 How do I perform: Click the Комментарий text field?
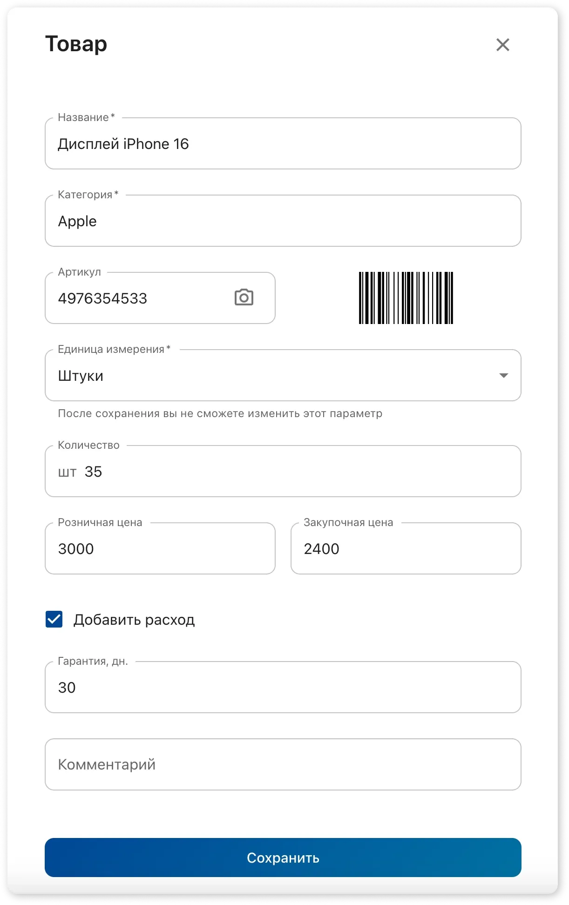(283, 764)
